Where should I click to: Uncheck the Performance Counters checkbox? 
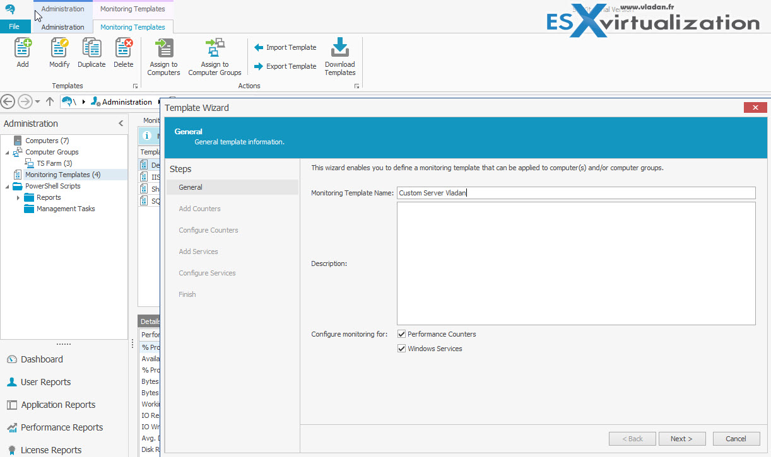(401, 334)
